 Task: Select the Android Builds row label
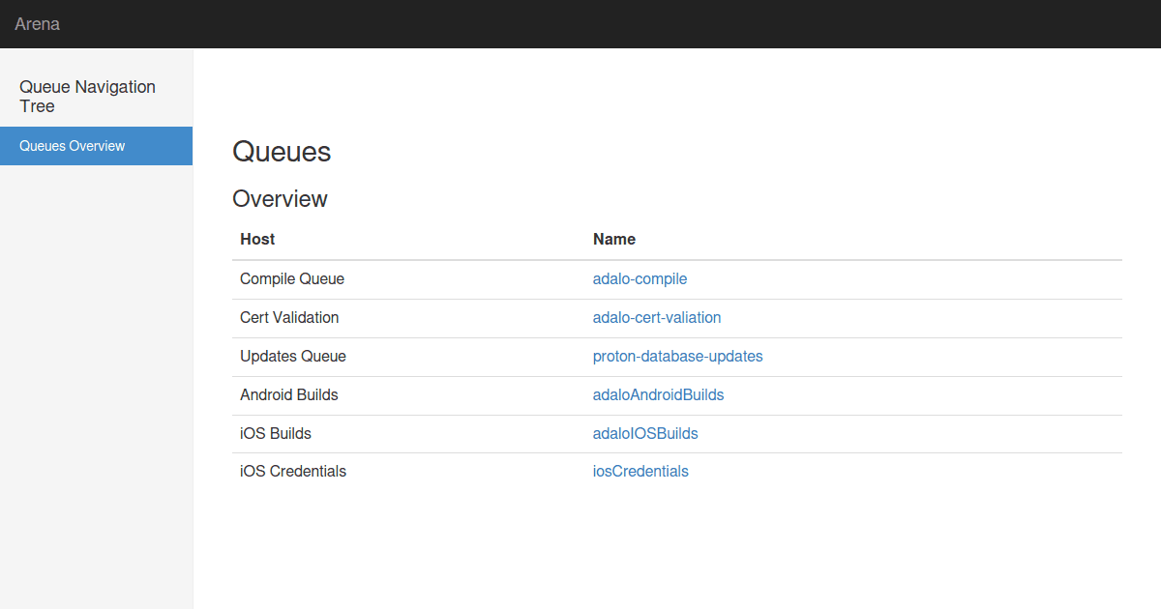pos(289,394)
